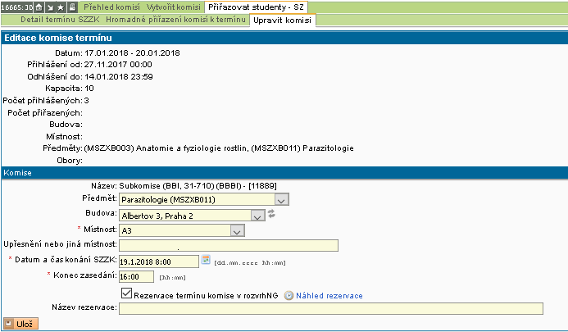
Task: Open the Vytvořit komisi tab
Action: [x=175, y=7]
